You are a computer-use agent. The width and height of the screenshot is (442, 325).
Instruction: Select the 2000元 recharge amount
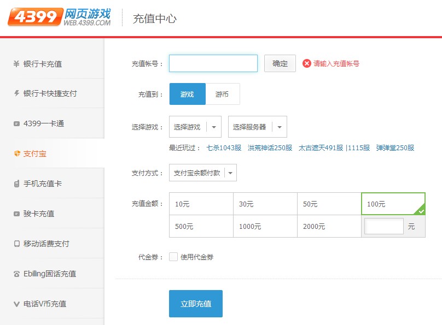click(x=329, y=226)
